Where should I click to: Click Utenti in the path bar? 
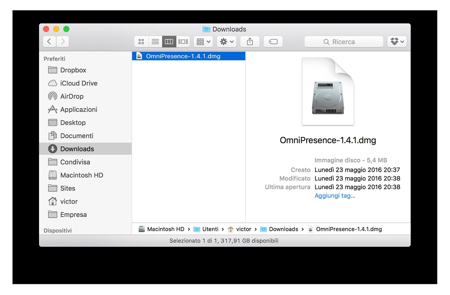click(206, 229)
